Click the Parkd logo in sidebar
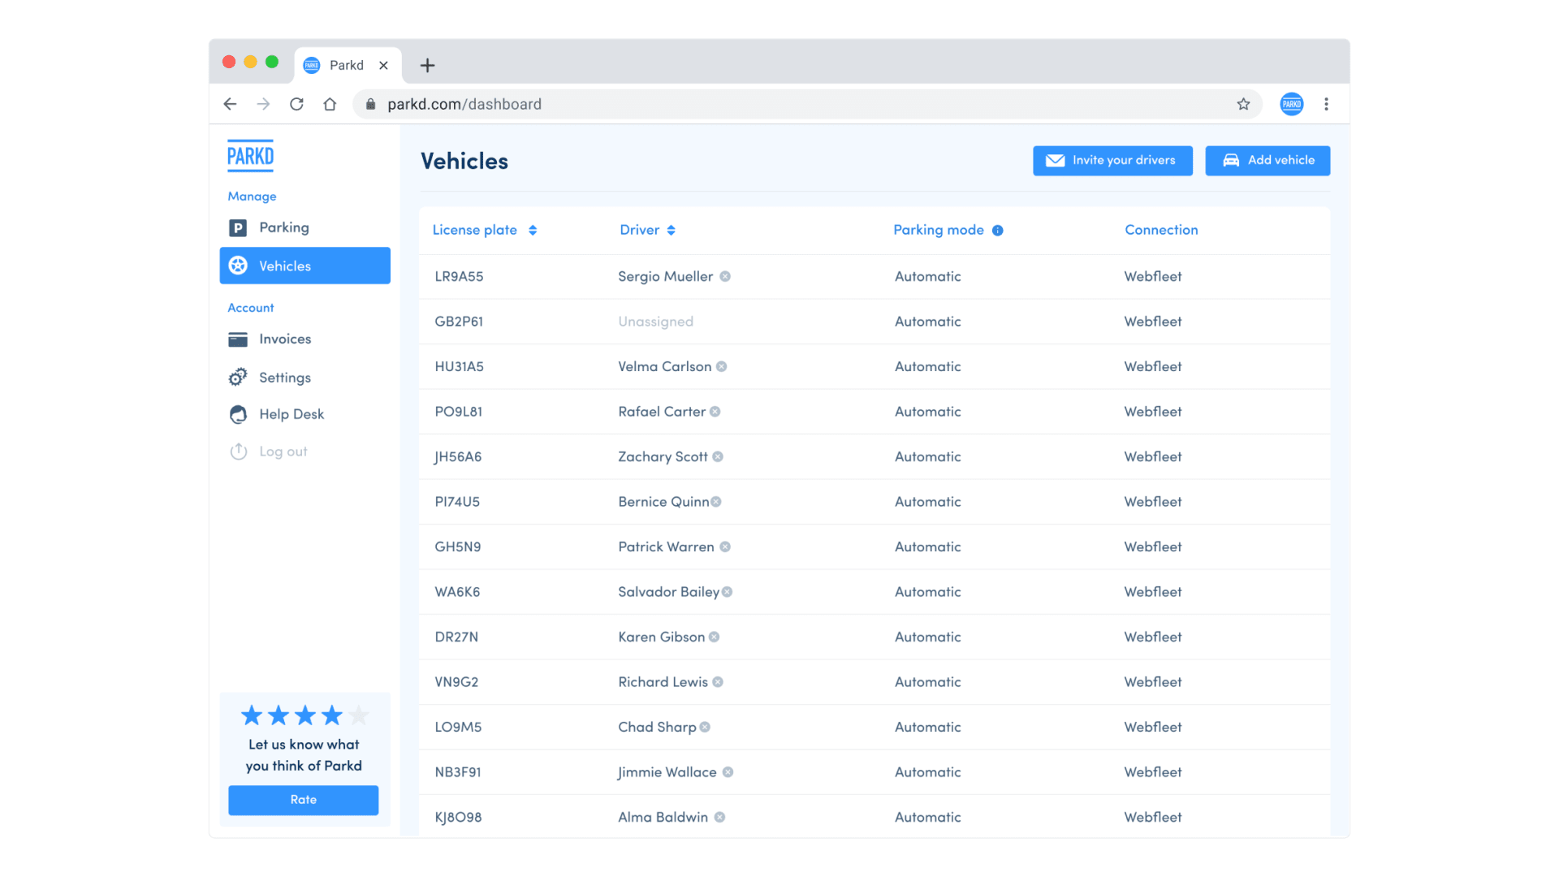Screen dimensions: 1559x877 250,155
